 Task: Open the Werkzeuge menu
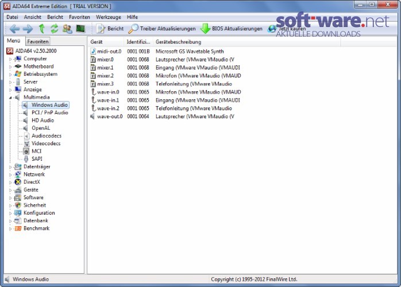pos(109,17)
